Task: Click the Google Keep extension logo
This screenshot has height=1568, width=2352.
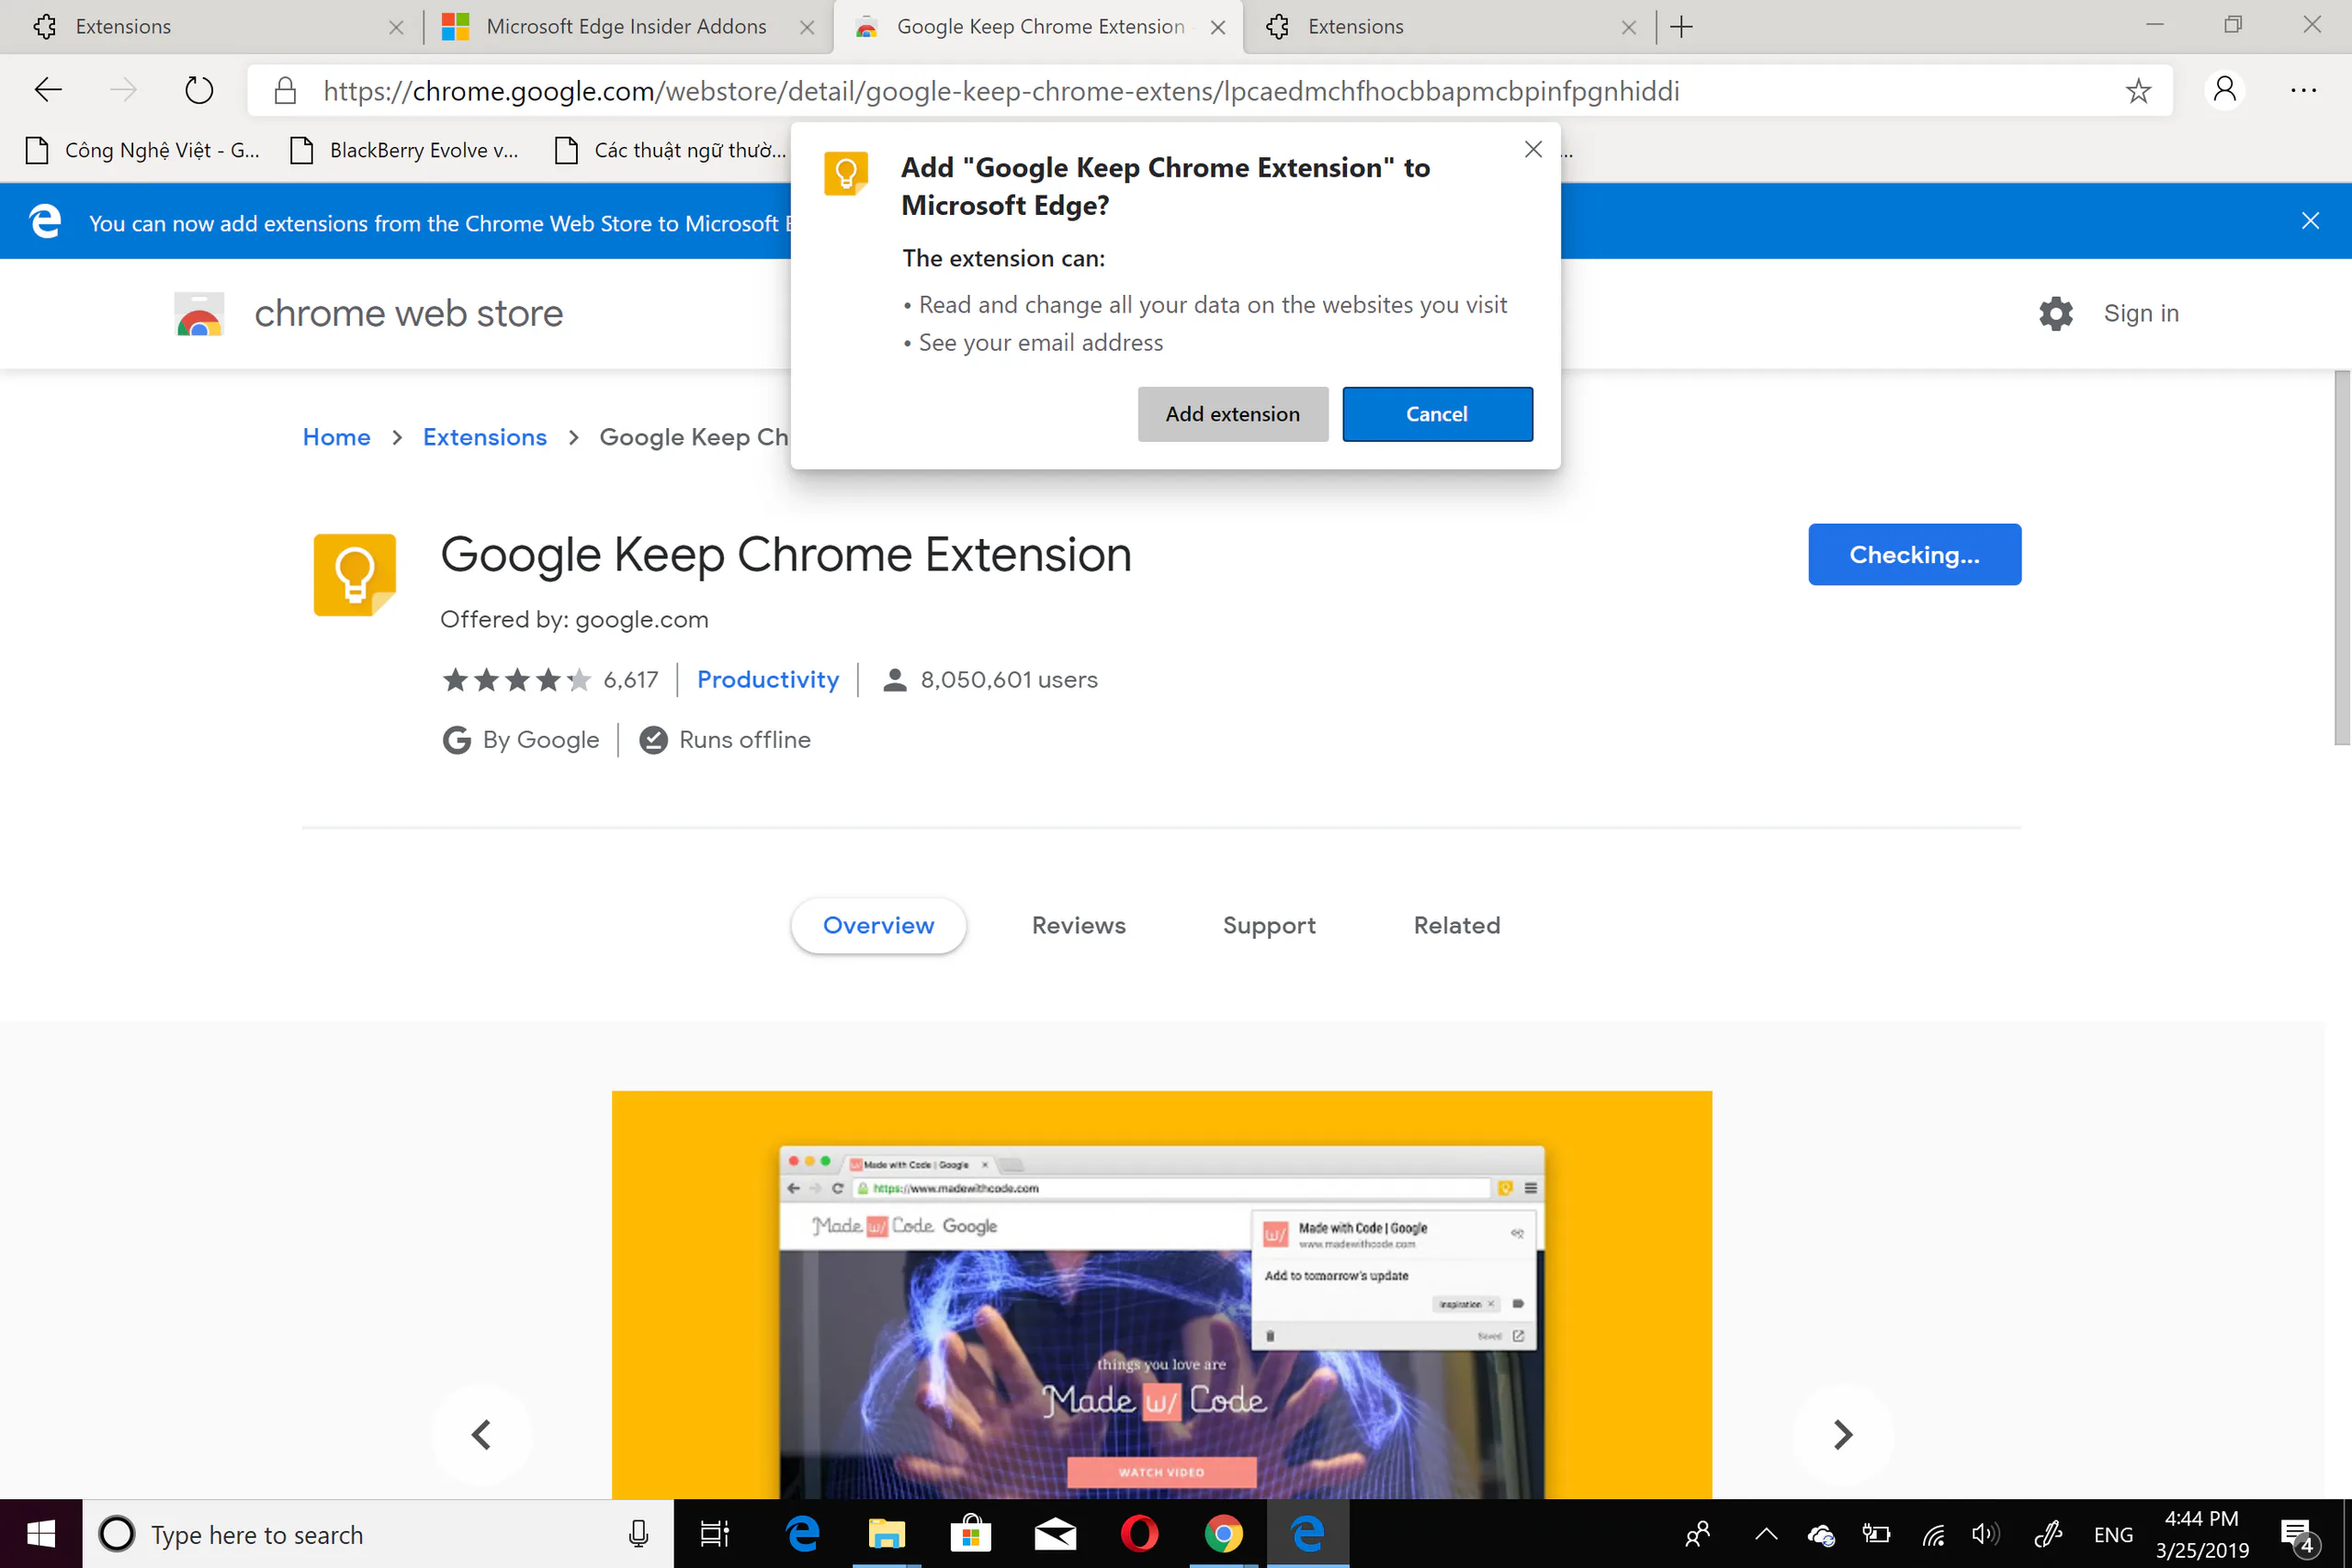Action: point(355,575)
